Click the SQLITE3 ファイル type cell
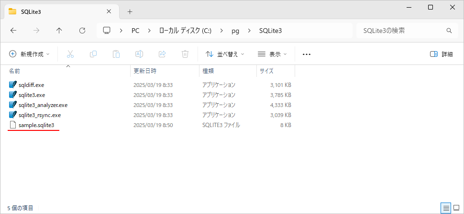Image resolution: width=464 pixels, height=214 pixels. coord(221,125)
